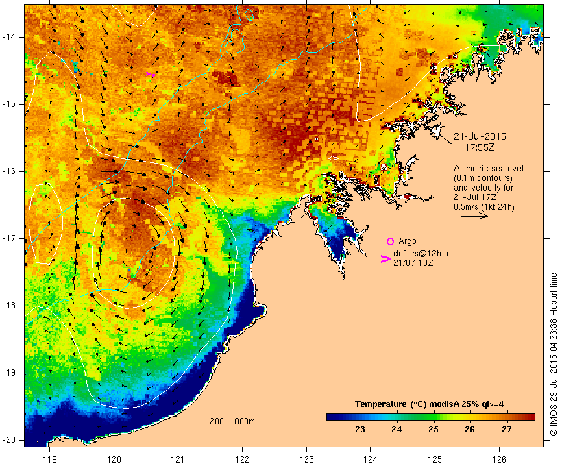Click the '25' color bar tick label

pos(433,430)
